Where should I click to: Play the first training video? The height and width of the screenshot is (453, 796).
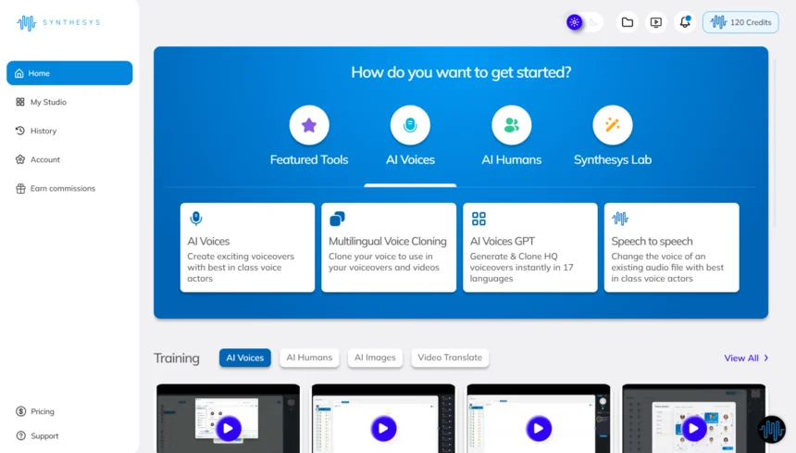click(229, 429)
